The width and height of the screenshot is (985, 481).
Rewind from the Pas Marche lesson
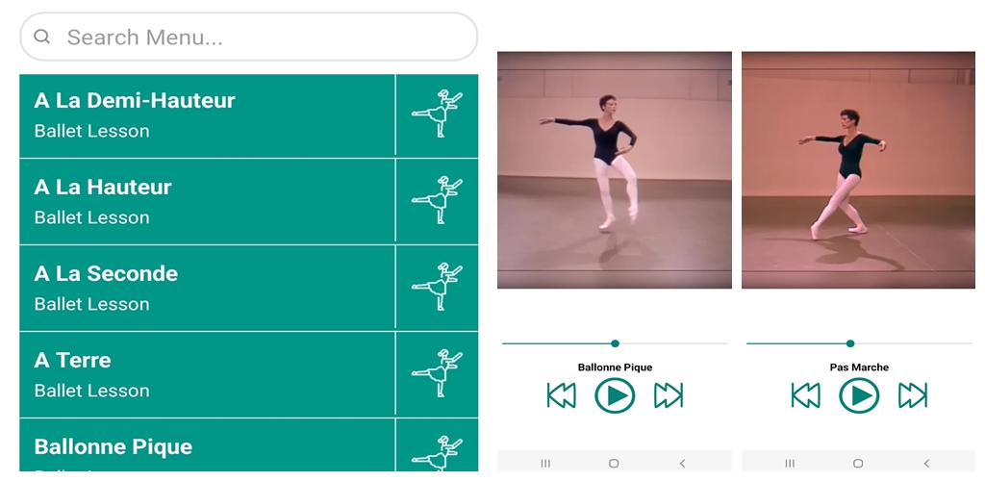(x=805, y=395)
